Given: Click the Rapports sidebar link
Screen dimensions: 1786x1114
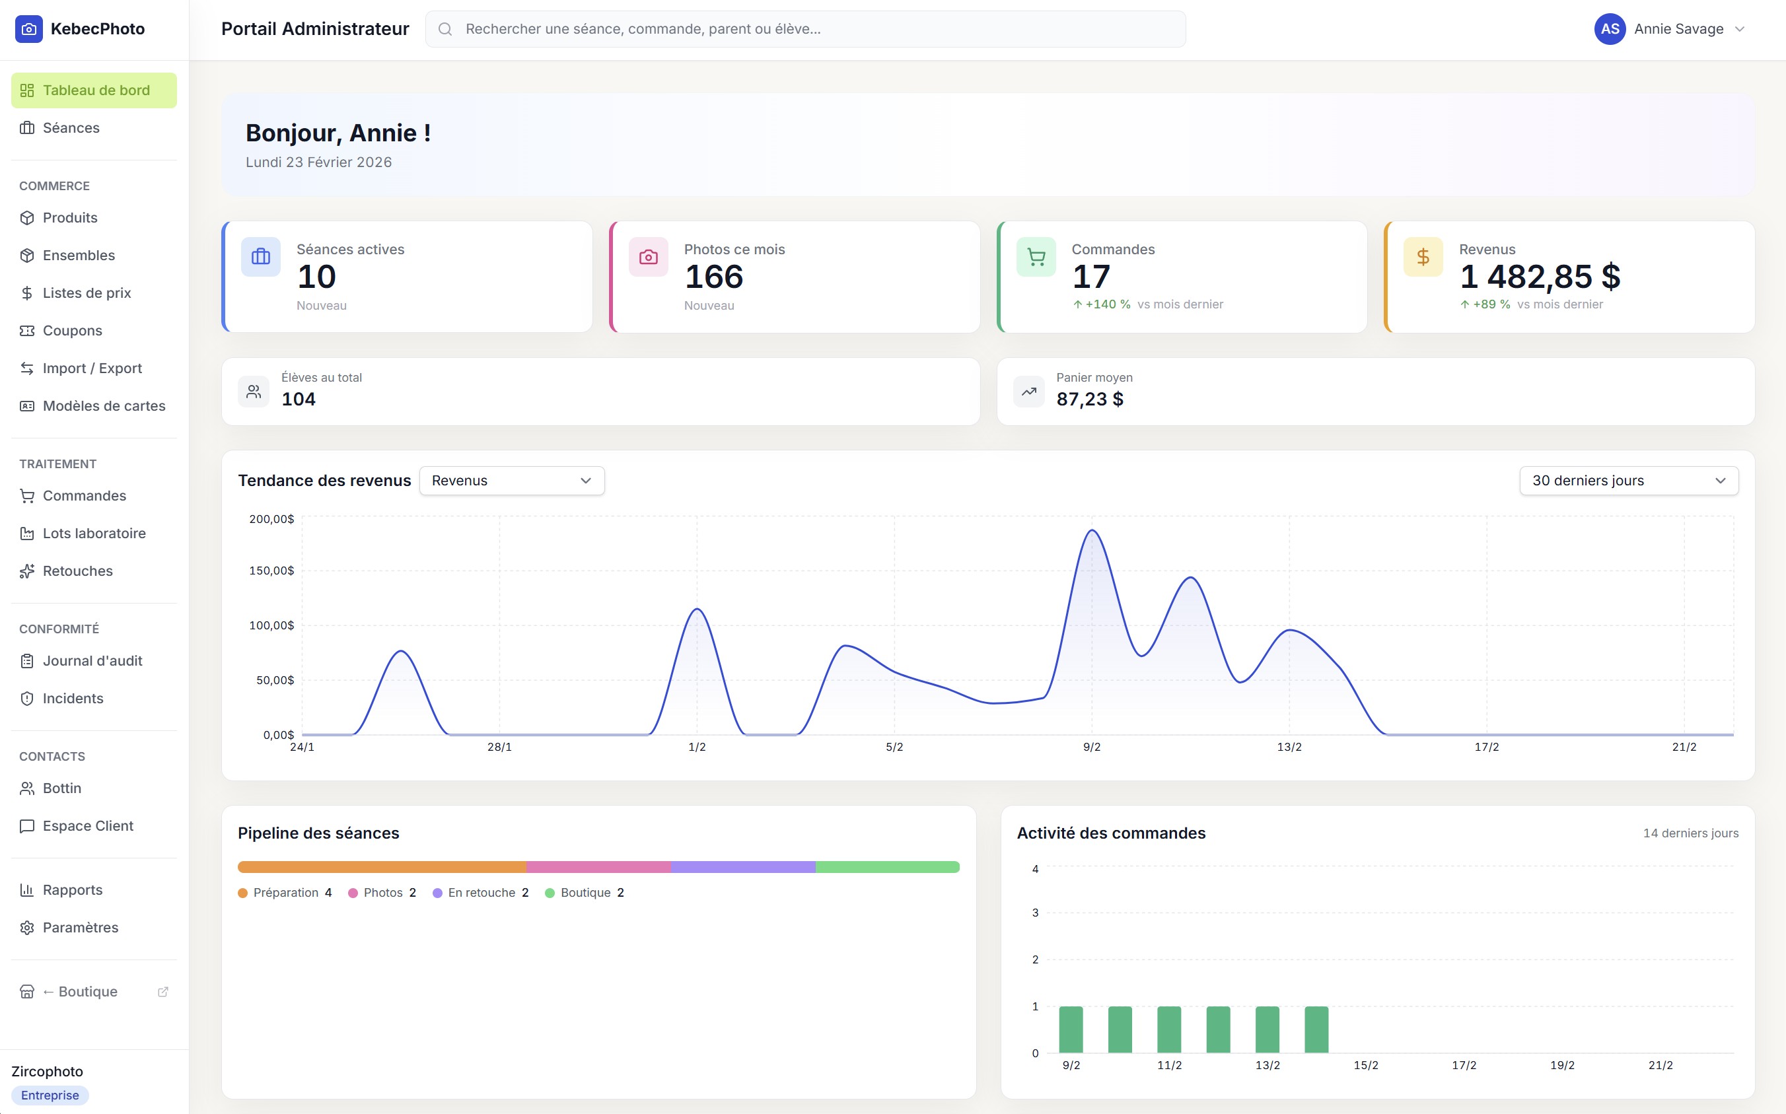Looking at the screenshot, I should click(x=72, y=890).
